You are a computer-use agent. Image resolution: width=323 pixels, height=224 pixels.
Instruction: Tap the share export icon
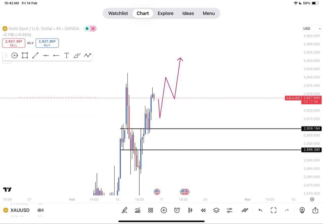point(315,210)
